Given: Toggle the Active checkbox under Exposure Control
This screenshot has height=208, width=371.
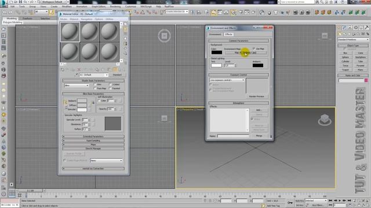Looking at the screenshot, I should [x=210, y=84].
